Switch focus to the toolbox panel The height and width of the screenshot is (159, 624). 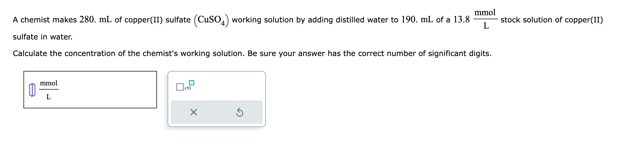coord(216,99)
